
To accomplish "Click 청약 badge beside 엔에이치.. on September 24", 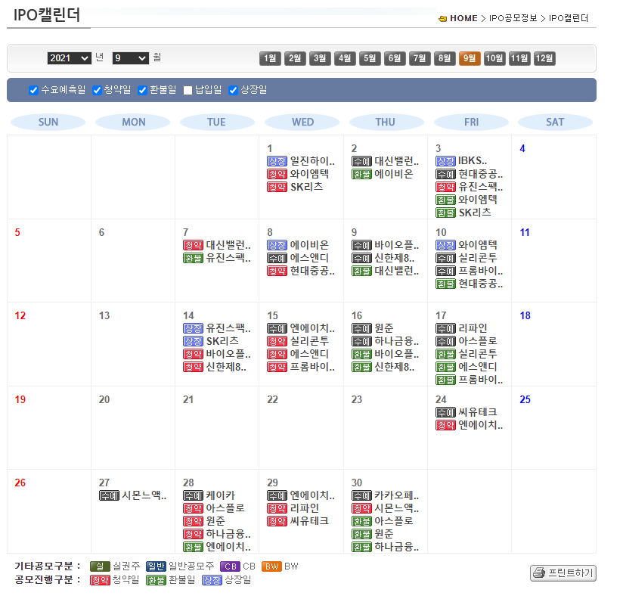I will click(445, 425).
